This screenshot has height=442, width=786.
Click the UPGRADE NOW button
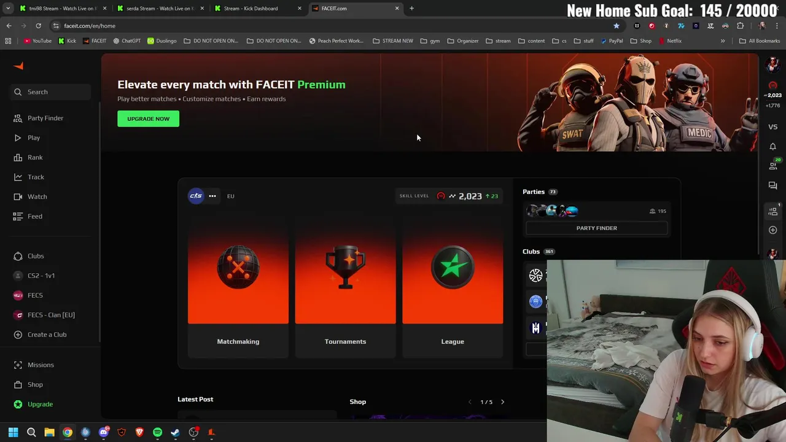point(148,118)
